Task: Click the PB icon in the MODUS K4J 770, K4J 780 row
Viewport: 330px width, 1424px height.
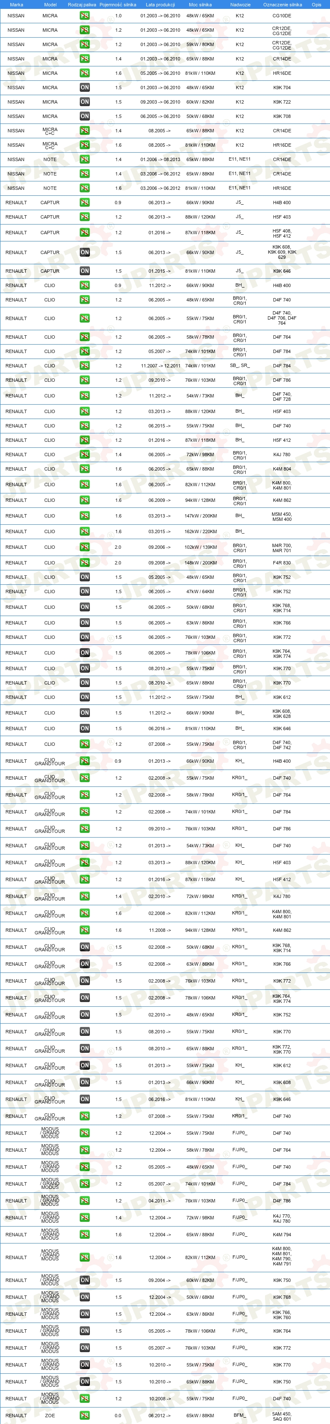Action: point(84,1218)
